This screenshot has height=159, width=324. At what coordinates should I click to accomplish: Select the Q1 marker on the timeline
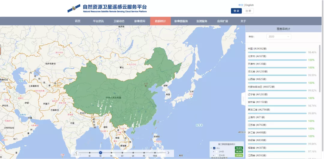tap(90, 153)
